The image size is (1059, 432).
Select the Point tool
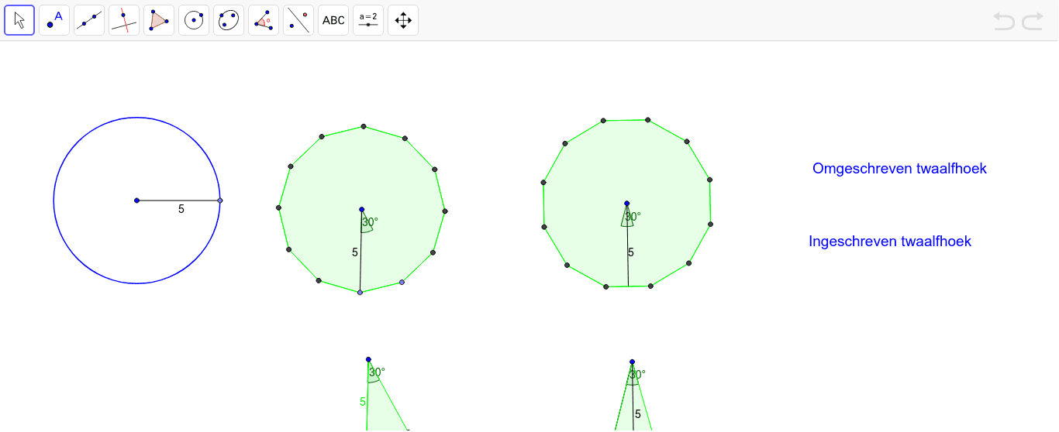tap(54, 20)
